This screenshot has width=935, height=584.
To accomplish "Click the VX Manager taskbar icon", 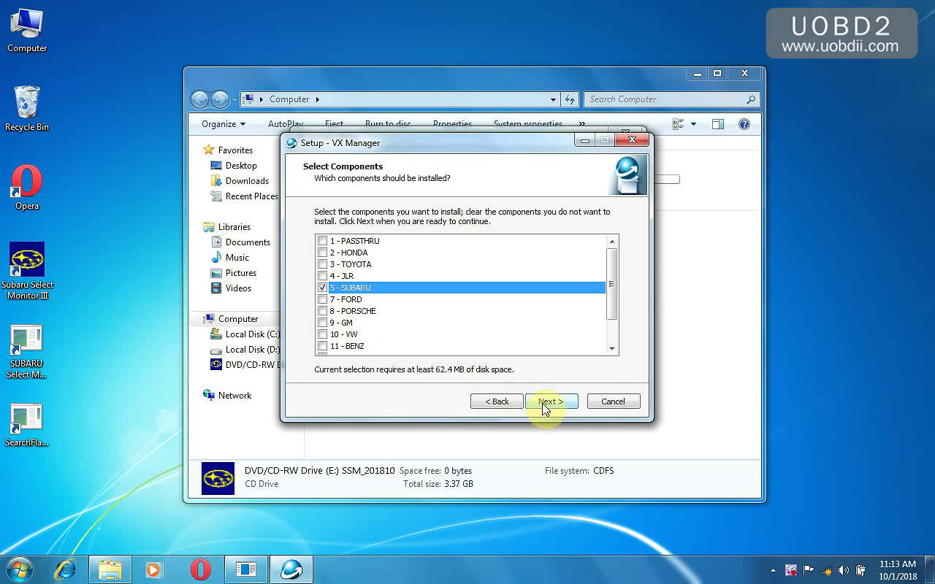I will point(291,569).
